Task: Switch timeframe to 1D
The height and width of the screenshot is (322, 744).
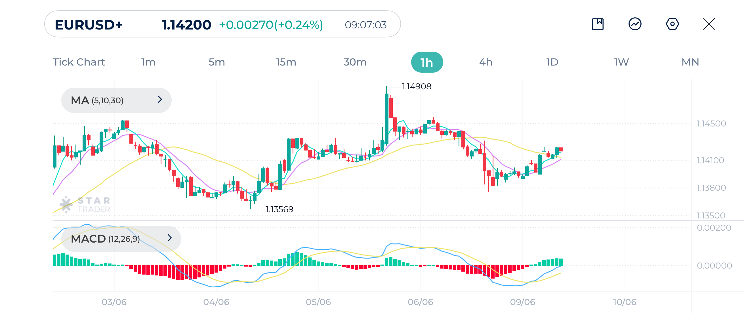Action: (x=552, y=62)
